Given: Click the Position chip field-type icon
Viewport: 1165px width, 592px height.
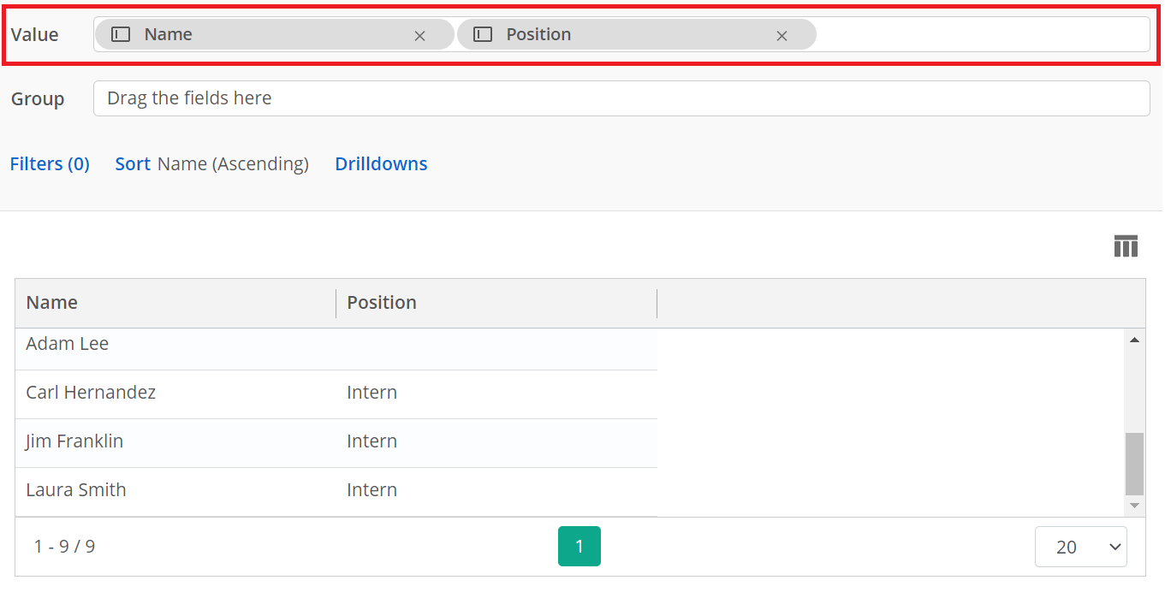Looking at the screenshot, I should pyautogui.click(x=484, y=35).
